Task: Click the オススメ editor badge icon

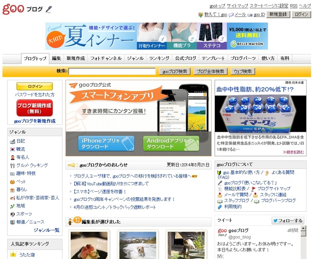Action: 74,221
